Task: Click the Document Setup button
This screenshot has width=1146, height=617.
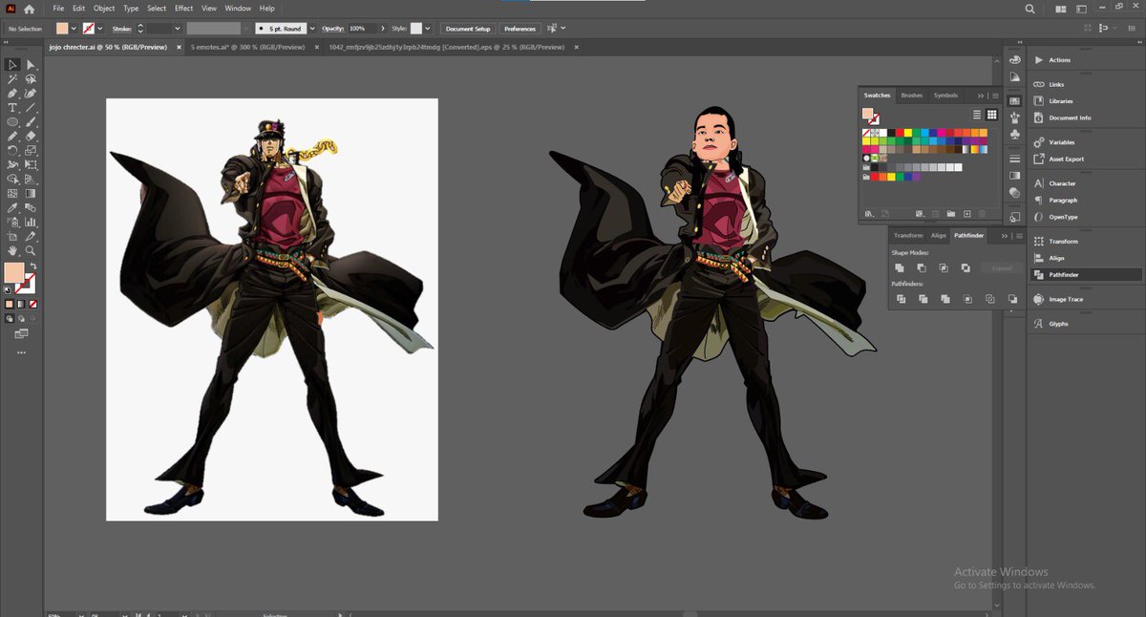Action: coord(468,29)
